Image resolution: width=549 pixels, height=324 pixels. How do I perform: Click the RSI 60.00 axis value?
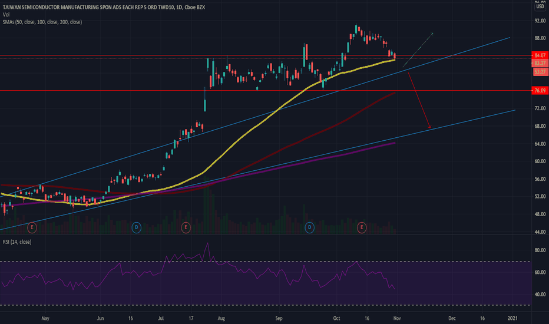[540, 272]
